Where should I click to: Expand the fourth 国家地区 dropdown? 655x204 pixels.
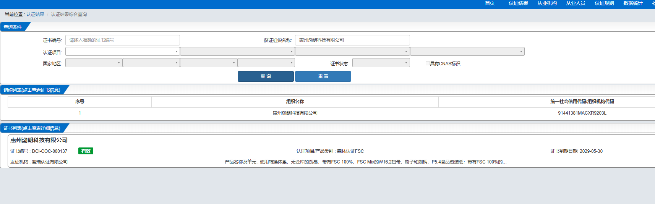tap(266, 63)
